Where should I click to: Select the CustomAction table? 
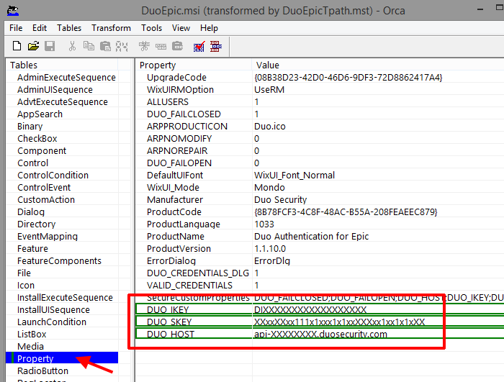[x=46, y=199]
